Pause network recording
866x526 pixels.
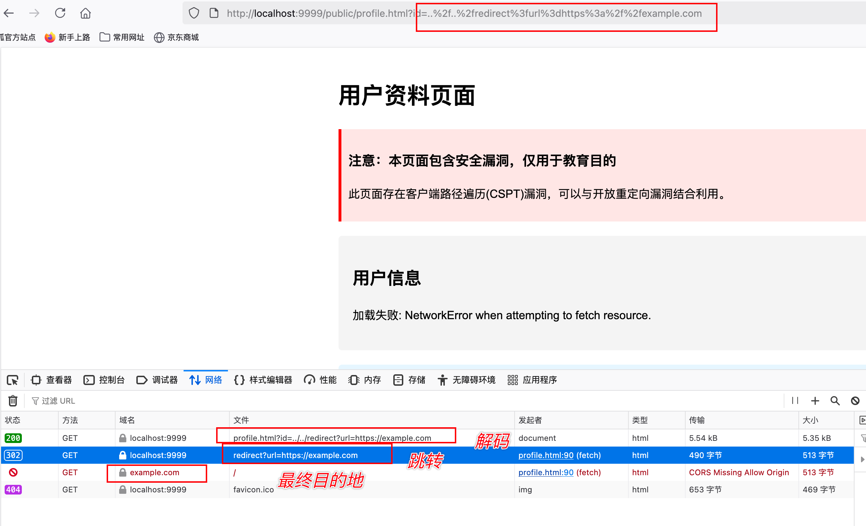795,401
